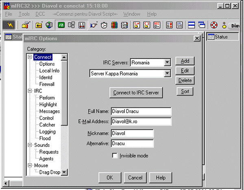Open the /a aliases editor icon
The width and height of the screenshot is (244, 190).
point(61,25)
